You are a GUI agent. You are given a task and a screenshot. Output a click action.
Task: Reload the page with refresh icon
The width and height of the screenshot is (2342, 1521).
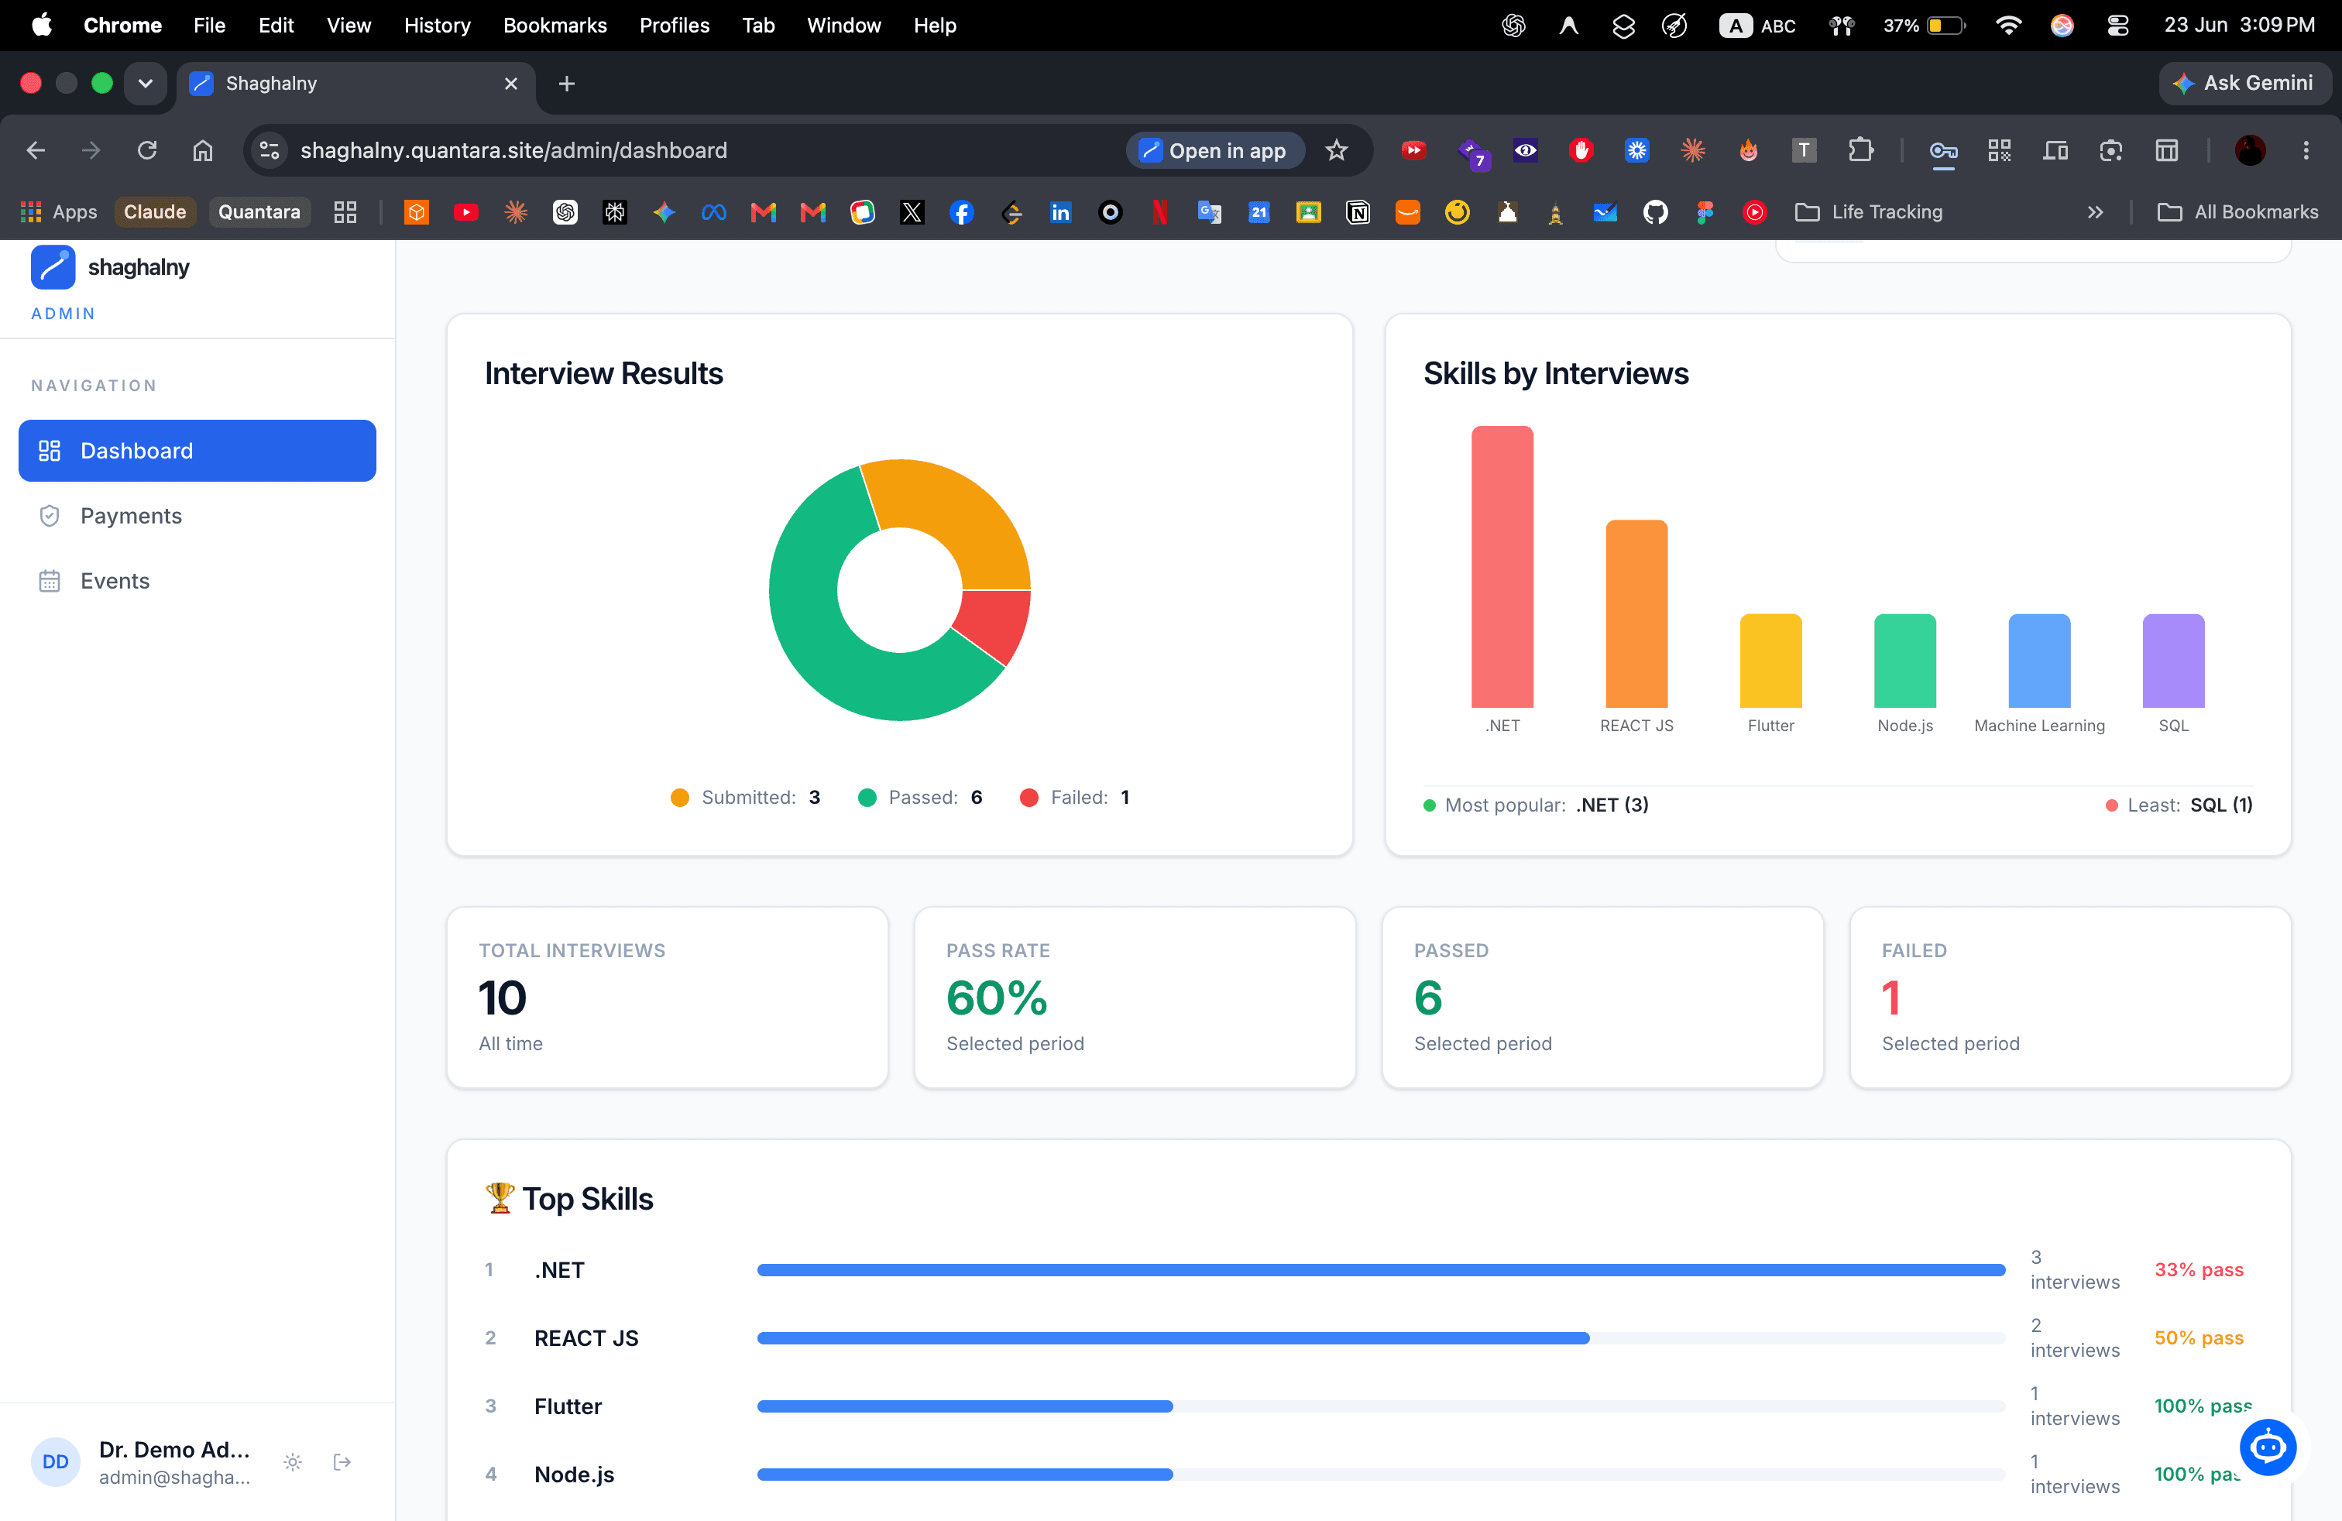point(148,150)
